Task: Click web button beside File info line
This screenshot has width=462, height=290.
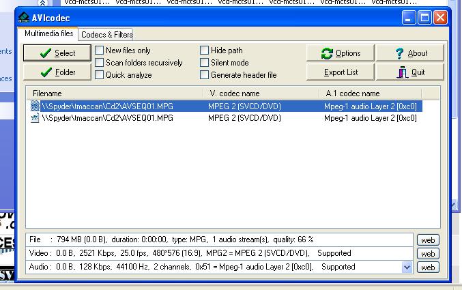Action: click(x=428, y=240)
